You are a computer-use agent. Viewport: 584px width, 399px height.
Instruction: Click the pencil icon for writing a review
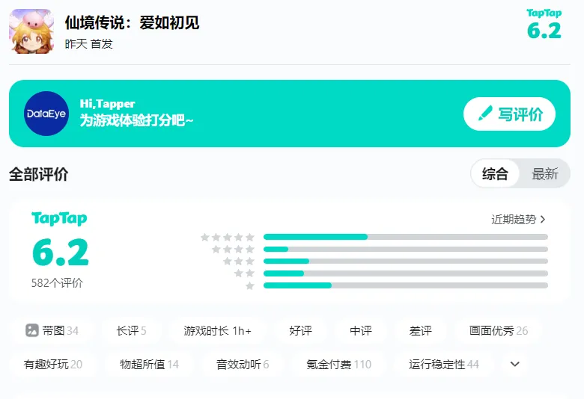(x=485, y=114)
